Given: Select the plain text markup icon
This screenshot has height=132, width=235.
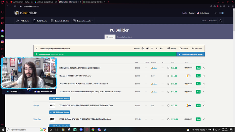Looking at the screenshot, I should click(x=157, y=48).
